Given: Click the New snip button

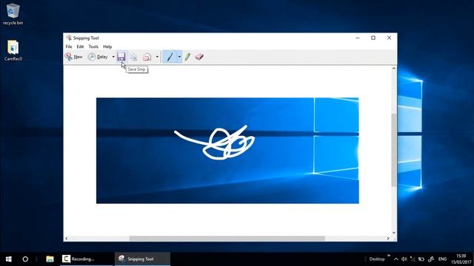Looking at the screenshot, I should pyautogui.click(x=73, y=57).
